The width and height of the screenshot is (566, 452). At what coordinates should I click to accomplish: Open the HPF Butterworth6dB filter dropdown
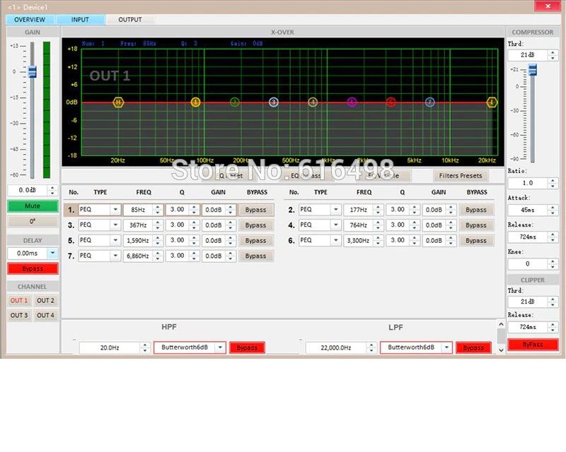(219, 347)
